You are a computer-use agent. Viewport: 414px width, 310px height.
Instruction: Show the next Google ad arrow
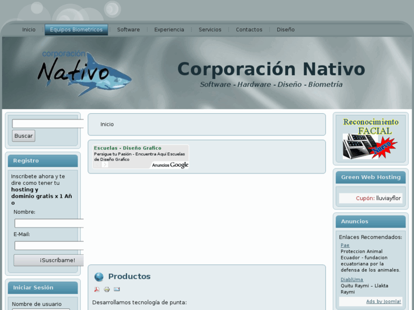pyautogui.click(x=105, y=164)
